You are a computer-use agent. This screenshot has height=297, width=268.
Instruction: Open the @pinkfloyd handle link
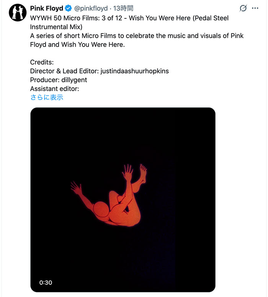[91, 8]
